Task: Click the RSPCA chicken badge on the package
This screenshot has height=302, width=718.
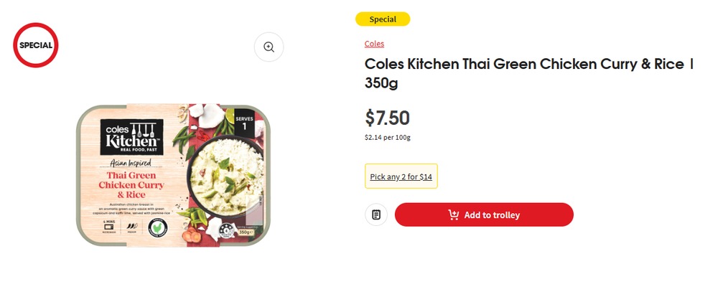Action: [x=157, y=228]
